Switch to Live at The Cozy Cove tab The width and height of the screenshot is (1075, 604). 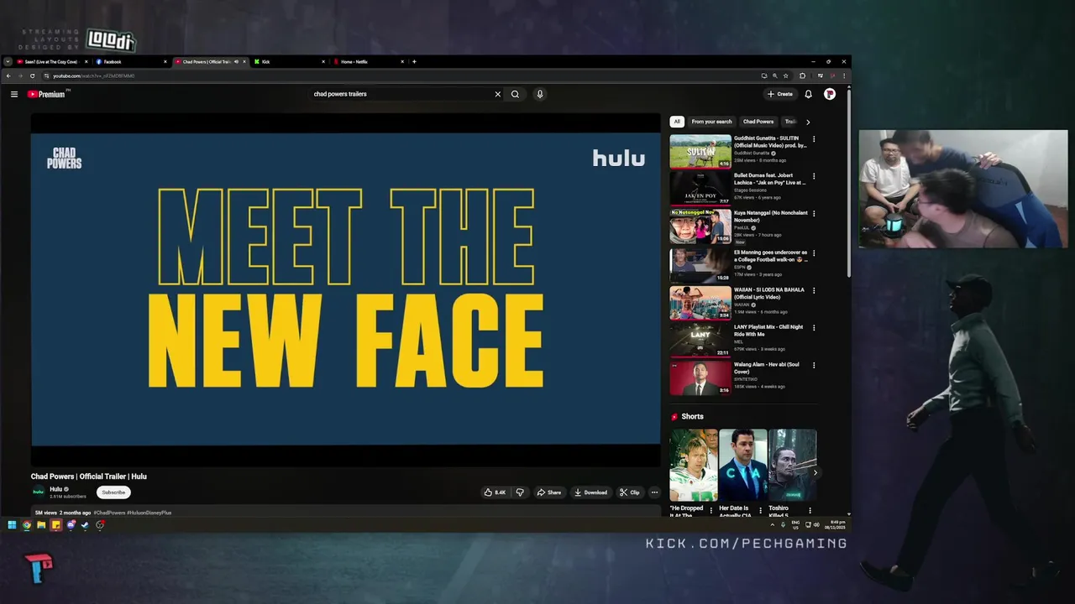coord(52,61)
